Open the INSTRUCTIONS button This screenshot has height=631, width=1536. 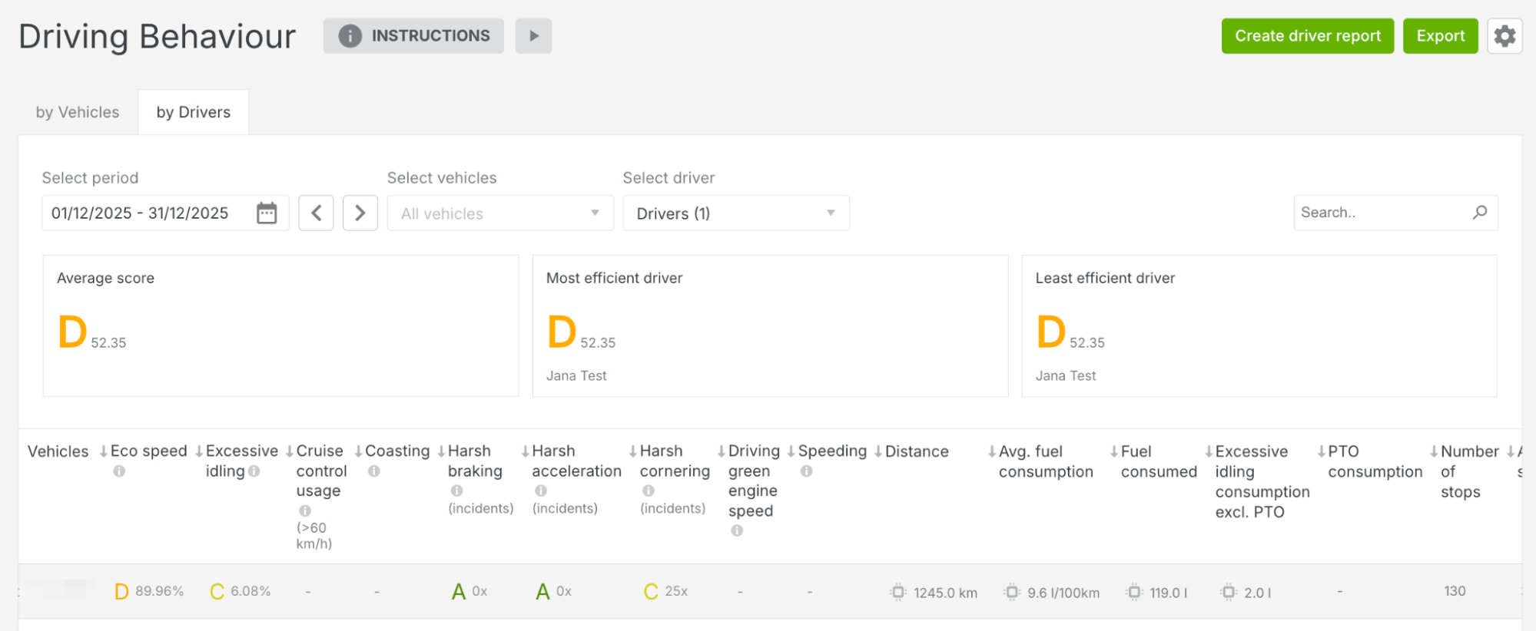point(413,36)
